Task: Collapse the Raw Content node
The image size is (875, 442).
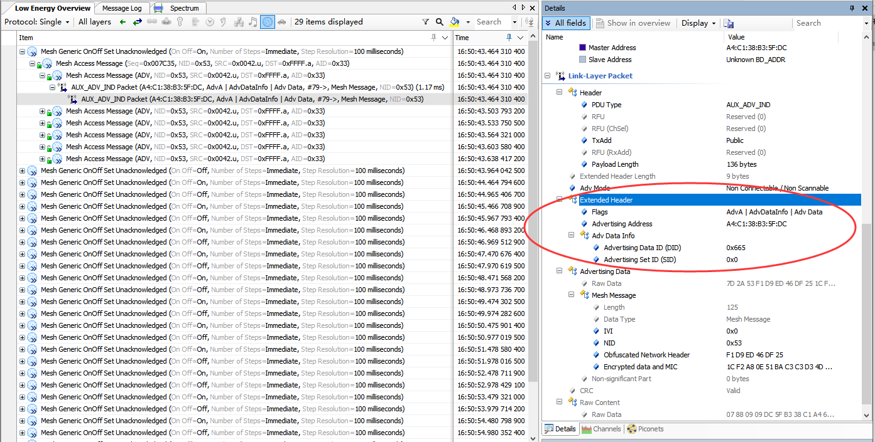Action: pyautogui.click(x=560, y=403)
